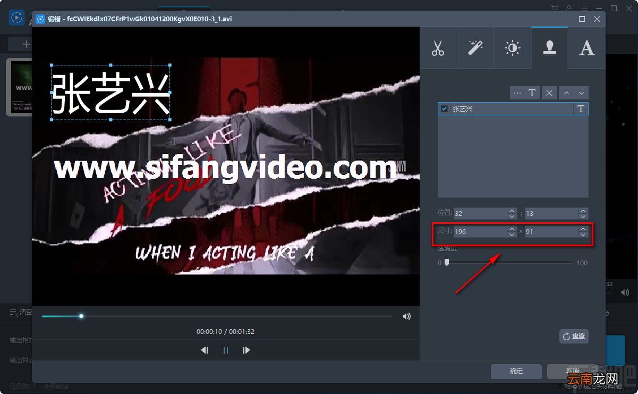Mute the preview volume speaker icon
The image size is (638, 394).
pos(406,316)
